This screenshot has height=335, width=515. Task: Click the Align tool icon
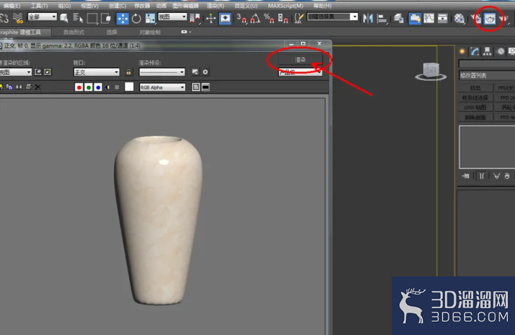382,19
